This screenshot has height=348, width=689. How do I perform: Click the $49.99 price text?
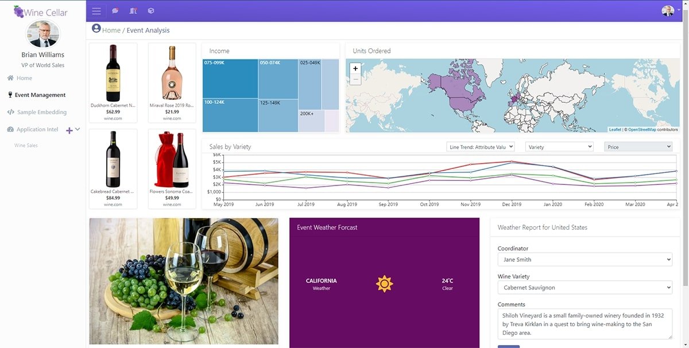click(172, 198)
